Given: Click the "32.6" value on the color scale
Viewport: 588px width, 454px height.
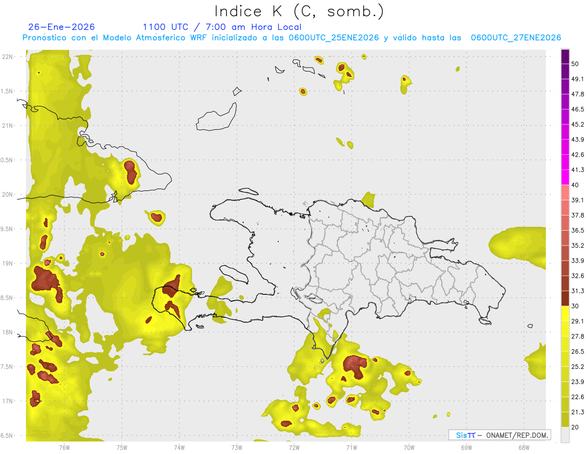Looking at the screenshot, I should 578,276.
